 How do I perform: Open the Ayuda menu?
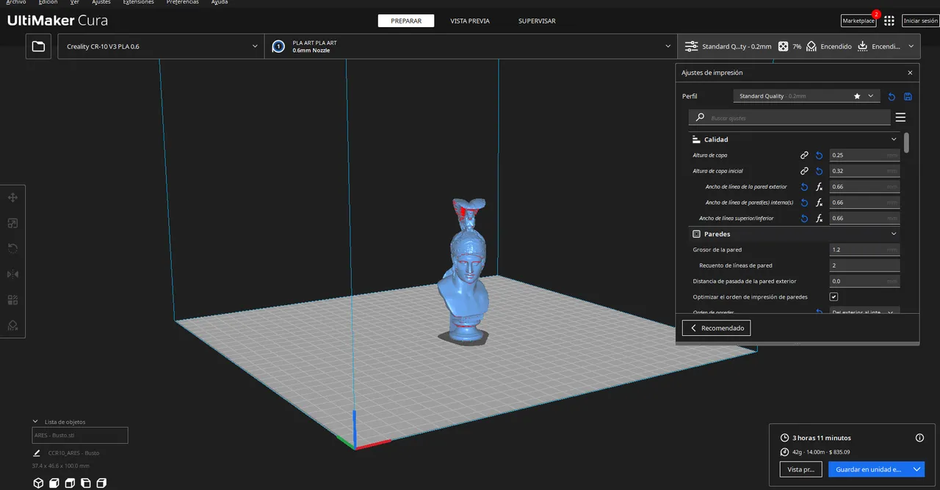pos(219,2)
